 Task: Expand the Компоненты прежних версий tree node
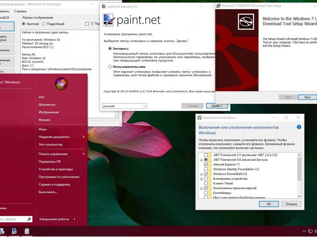201,188
